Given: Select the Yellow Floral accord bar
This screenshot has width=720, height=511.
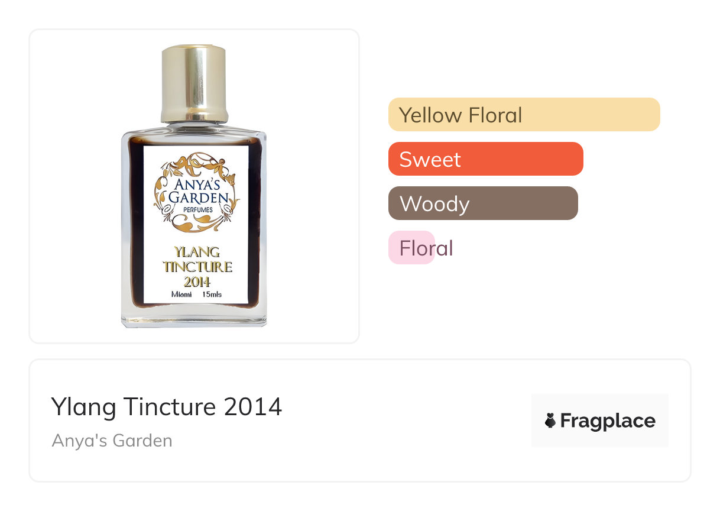Looking at the screenshot, I should click(524, 115).
